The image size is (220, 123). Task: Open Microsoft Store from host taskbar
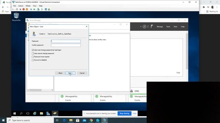point(78,120)
